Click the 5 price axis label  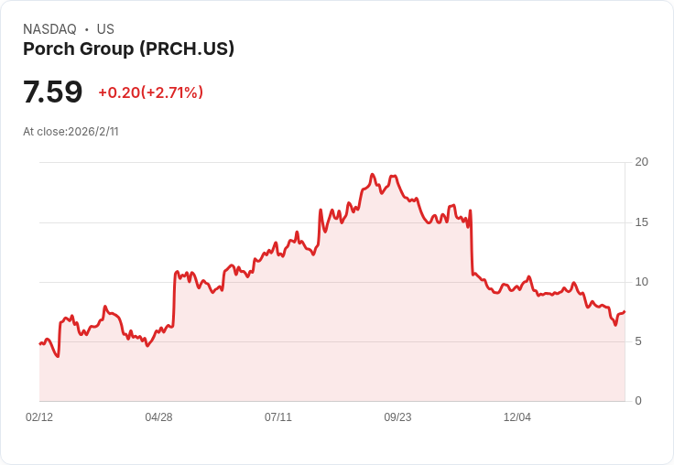tap(638, 341)
